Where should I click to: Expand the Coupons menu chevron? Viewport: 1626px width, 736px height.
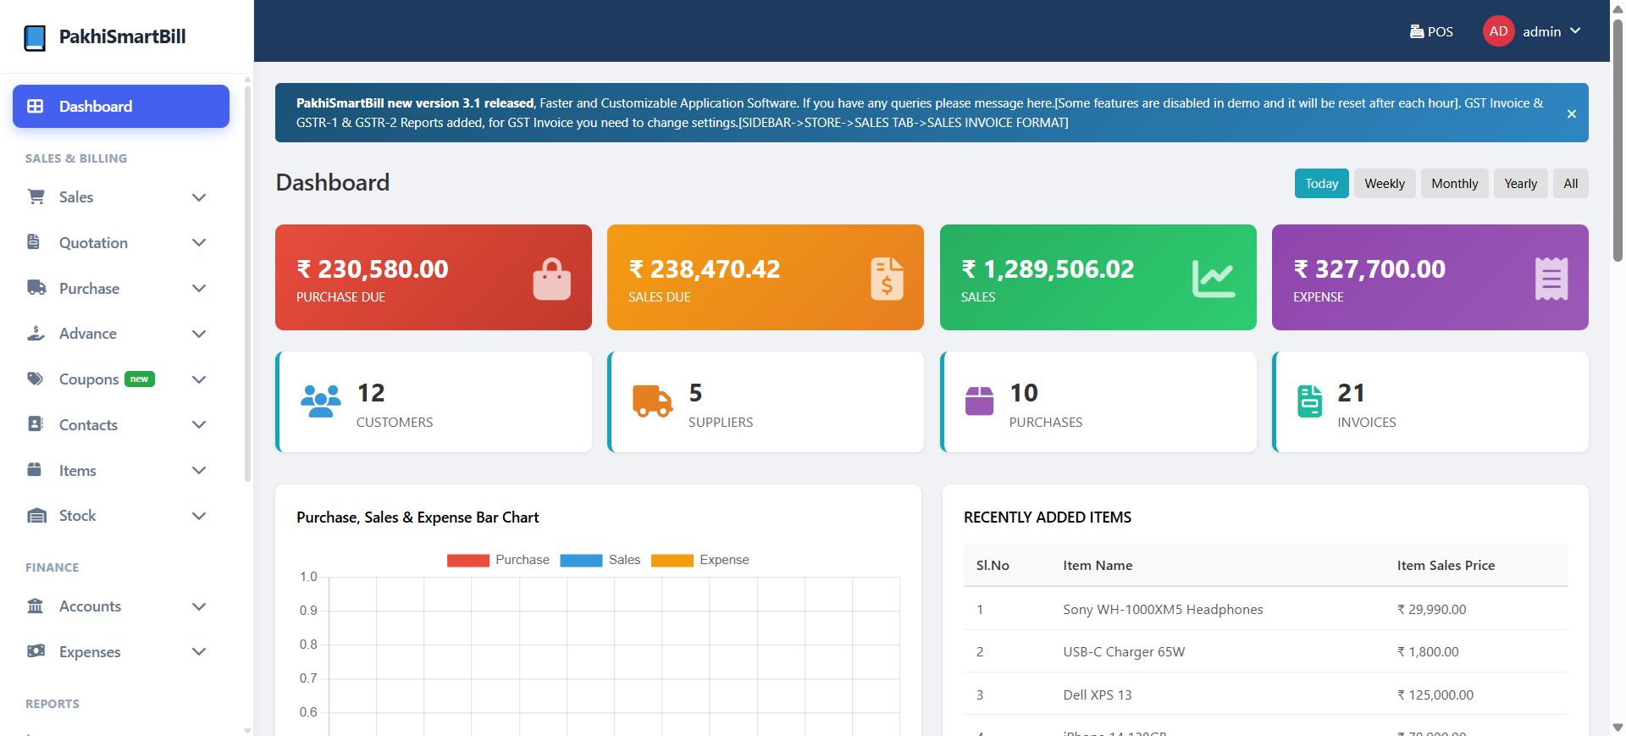click(x=199, y=379)
